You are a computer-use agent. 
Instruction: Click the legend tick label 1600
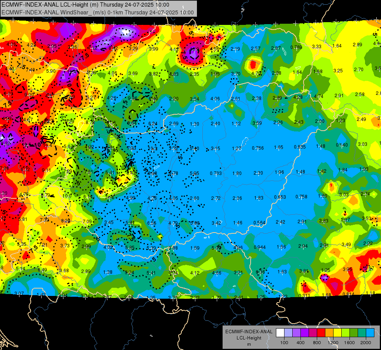(349, 343)
